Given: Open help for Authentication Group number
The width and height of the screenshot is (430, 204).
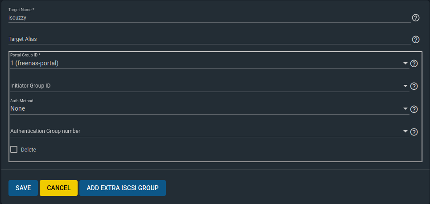Looking at the screenshot, I should tap(414, 132).
